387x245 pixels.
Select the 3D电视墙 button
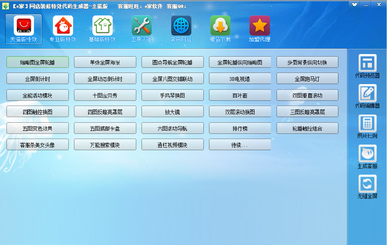(240, 79)
